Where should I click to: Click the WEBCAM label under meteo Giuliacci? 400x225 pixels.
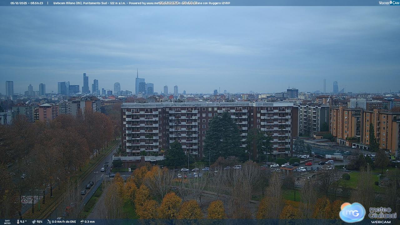click(381, 222)
